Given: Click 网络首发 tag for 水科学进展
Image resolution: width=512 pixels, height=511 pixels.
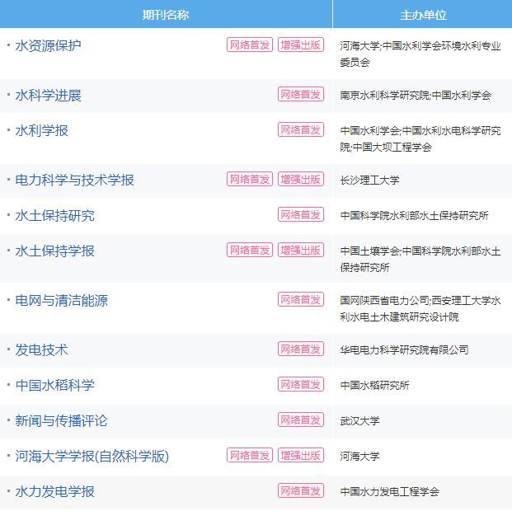Looking at the screenshot, I should (301, 94).
